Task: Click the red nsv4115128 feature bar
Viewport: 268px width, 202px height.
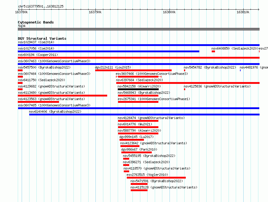Action: 139,190
